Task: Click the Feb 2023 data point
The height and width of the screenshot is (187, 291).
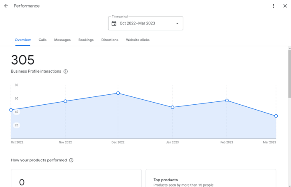Action: [227, 101]
